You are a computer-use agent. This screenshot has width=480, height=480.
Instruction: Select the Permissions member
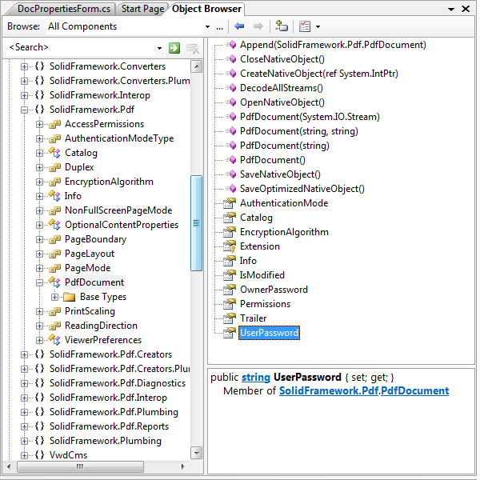[265, 304]
